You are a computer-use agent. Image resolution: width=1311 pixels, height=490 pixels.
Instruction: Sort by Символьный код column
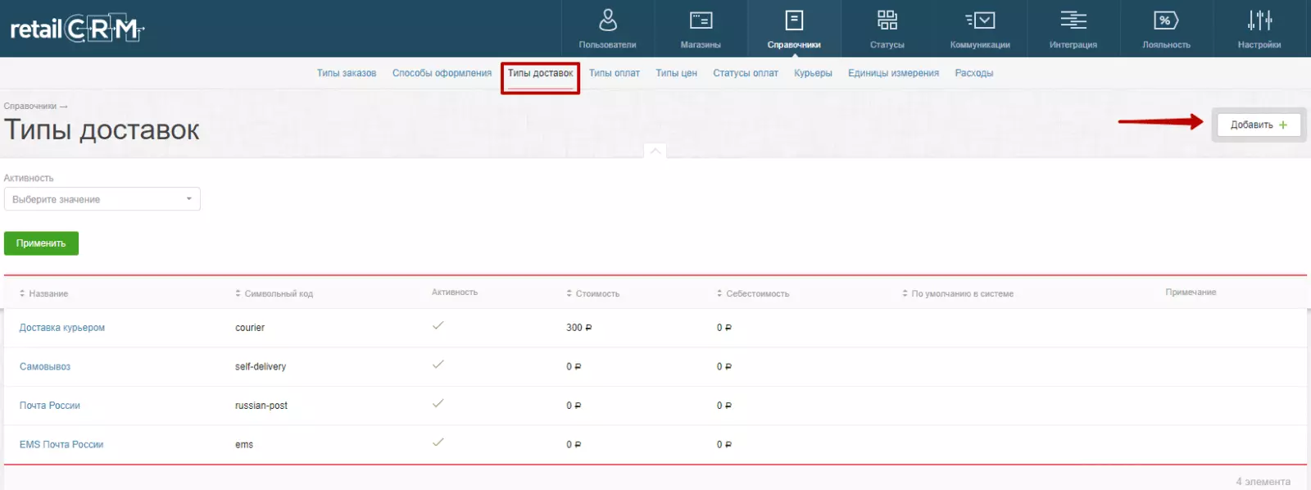(274, 293)
